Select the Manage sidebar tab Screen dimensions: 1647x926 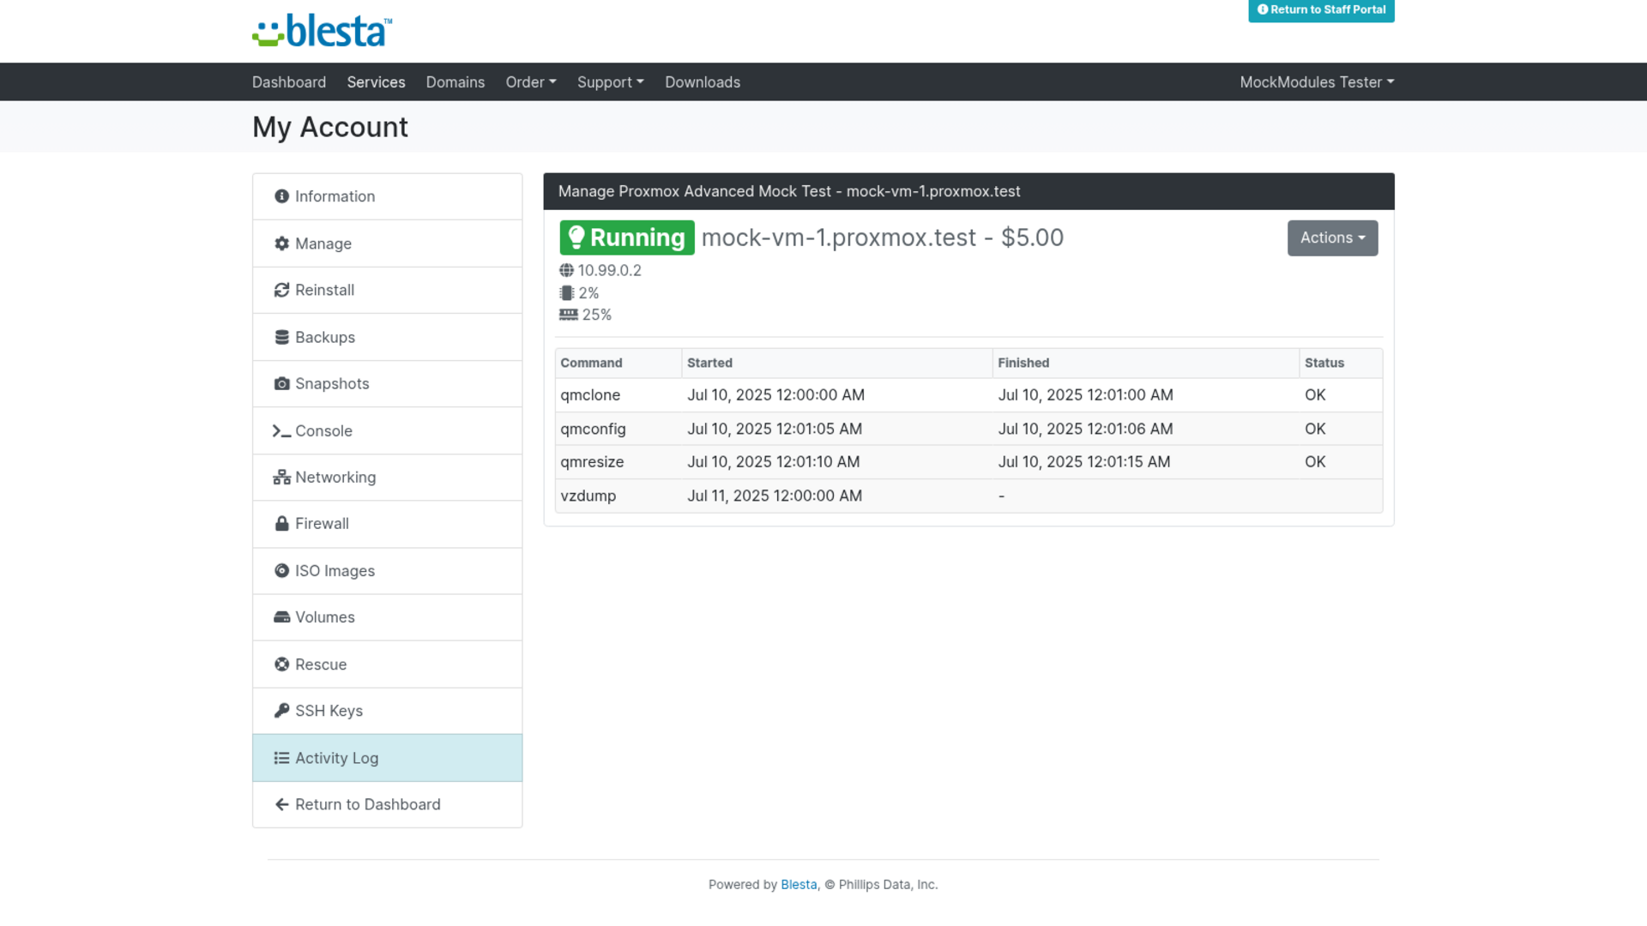coord(388,244)
